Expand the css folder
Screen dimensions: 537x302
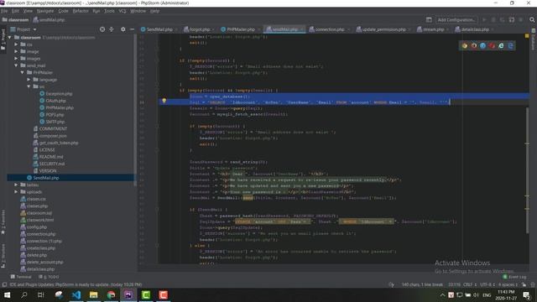16,44
